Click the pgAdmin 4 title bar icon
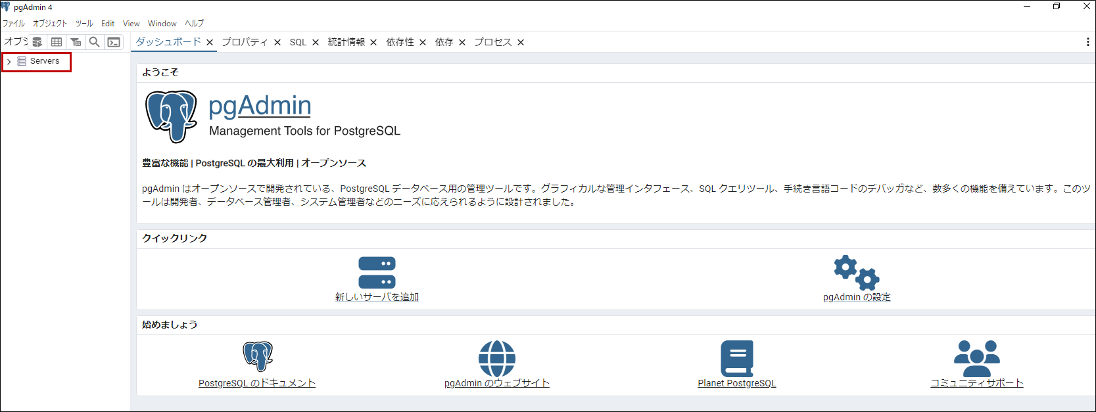The width and height of the screenshot is (1096, 412). [6, 7]
